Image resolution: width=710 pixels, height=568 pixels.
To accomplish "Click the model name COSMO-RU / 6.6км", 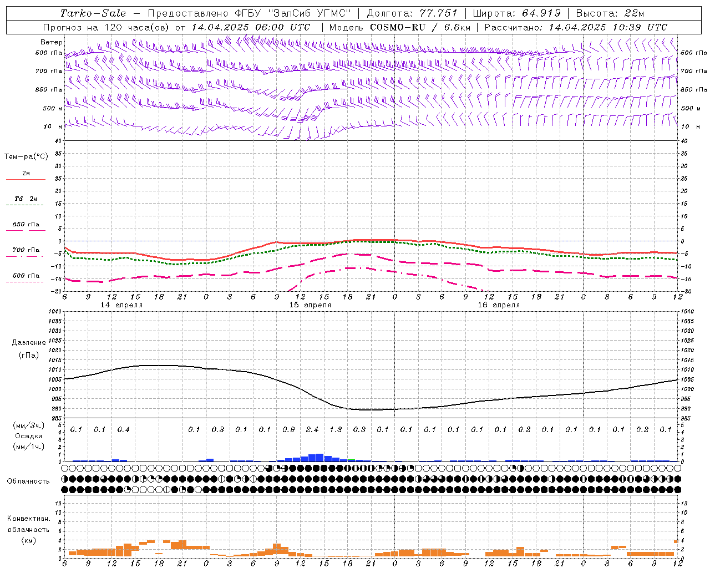I will [x=420, y=27].
